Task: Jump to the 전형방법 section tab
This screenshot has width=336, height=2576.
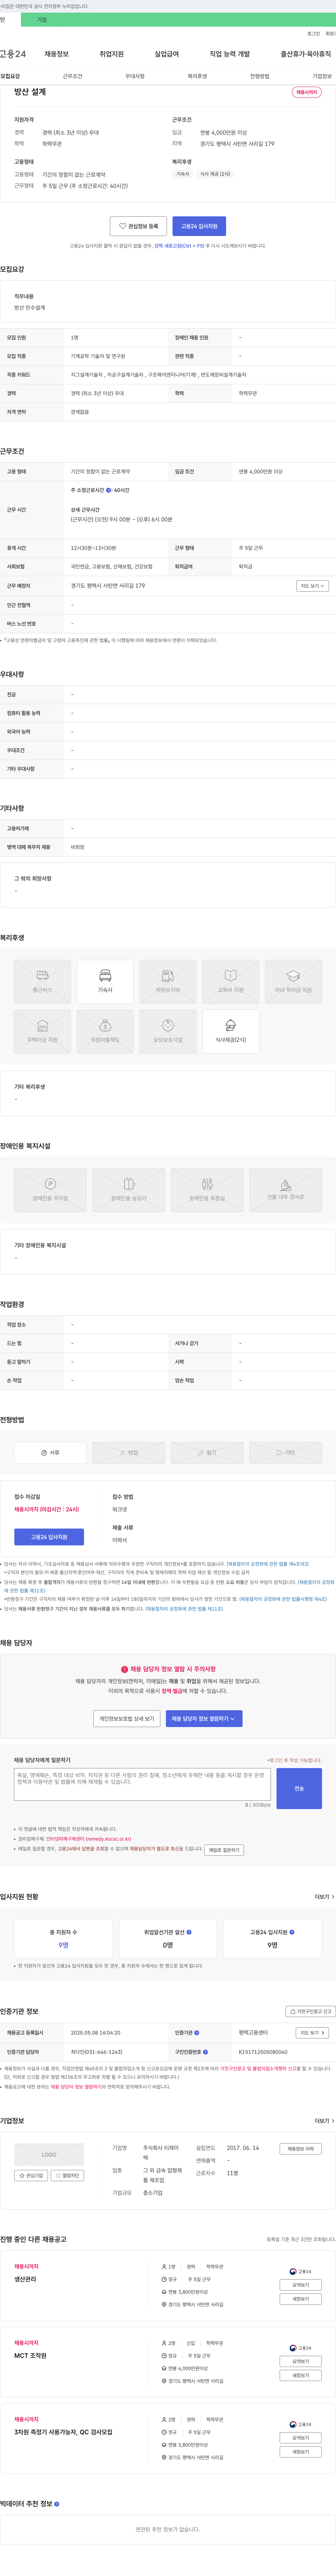Action: [x=259, y=76]
